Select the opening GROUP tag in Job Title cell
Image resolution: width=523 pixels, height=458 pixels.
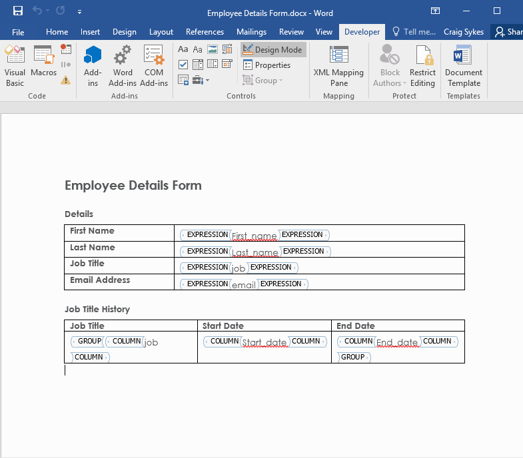point(88,341)
